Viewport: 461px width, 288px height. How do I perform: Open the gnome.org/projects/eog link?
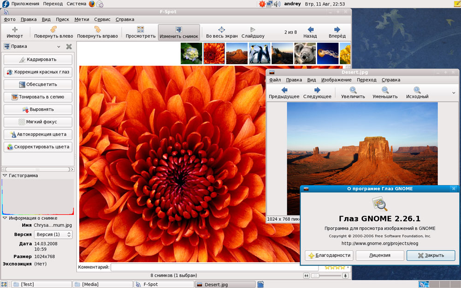click(x=379, y=243)
